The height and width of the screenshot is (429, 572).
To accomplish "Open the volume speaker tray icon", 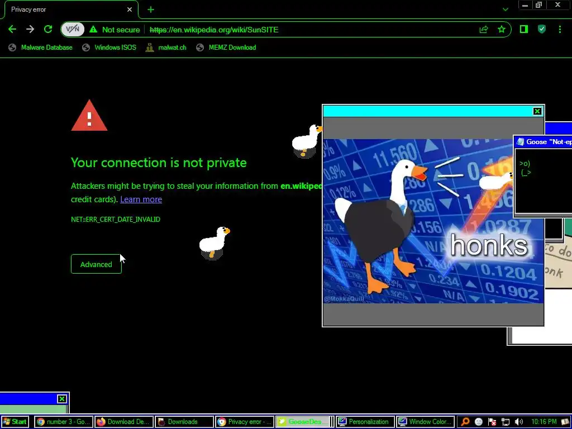I will [518, 422].
